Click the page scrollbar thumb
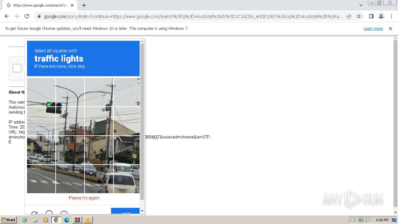This screenshot has height=224, width=398. 396,123
